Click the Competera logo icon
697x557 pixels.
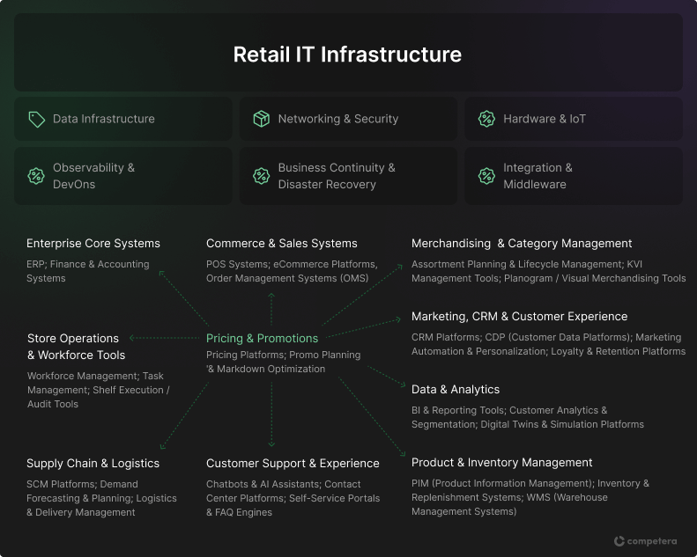(x=619, y=541)
